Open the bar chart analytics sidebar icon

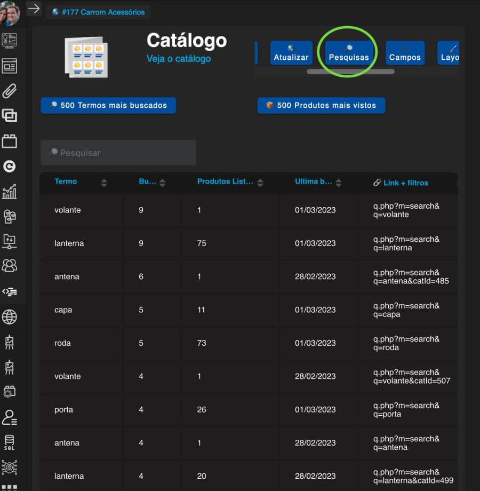tap(10, 192)
